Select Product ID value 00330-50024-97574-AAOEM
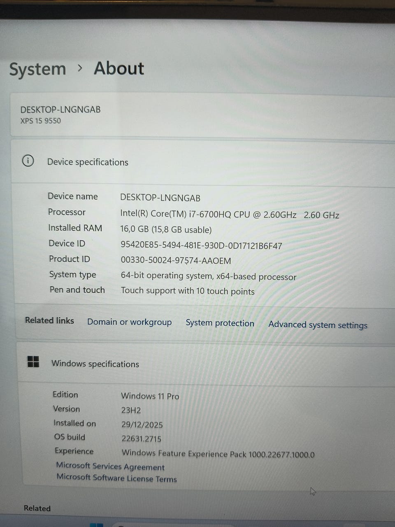Image resolution: width=395 pixels, height=527 pixels. (176, 260)
